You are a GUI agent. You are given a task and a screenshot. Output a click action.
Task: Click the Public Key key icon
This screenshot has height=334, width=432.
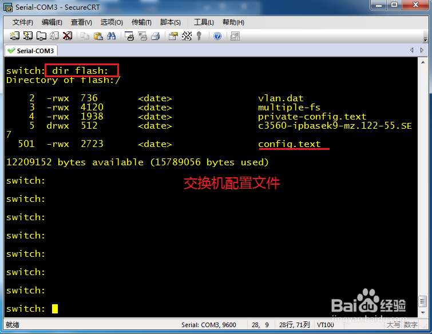coord(199,36)
